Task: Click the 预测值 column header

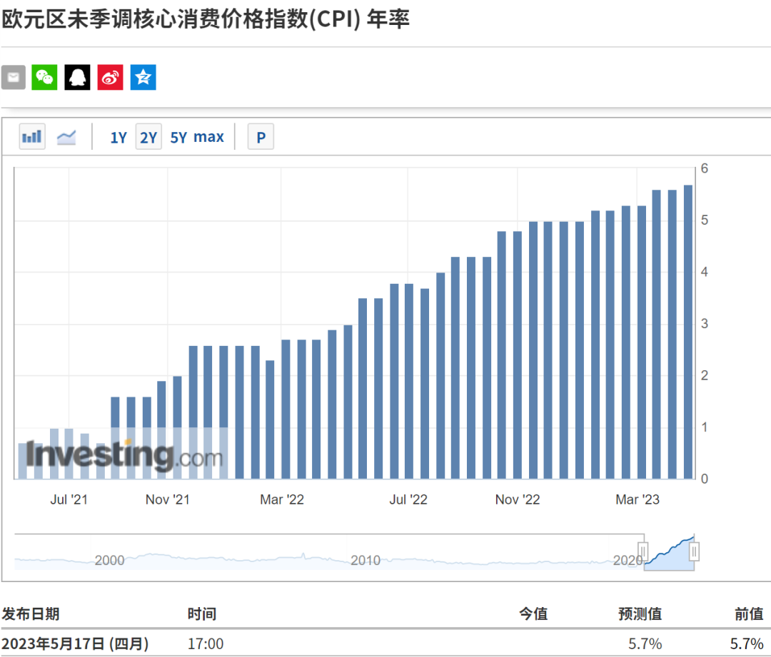Action: click(640, 613)
